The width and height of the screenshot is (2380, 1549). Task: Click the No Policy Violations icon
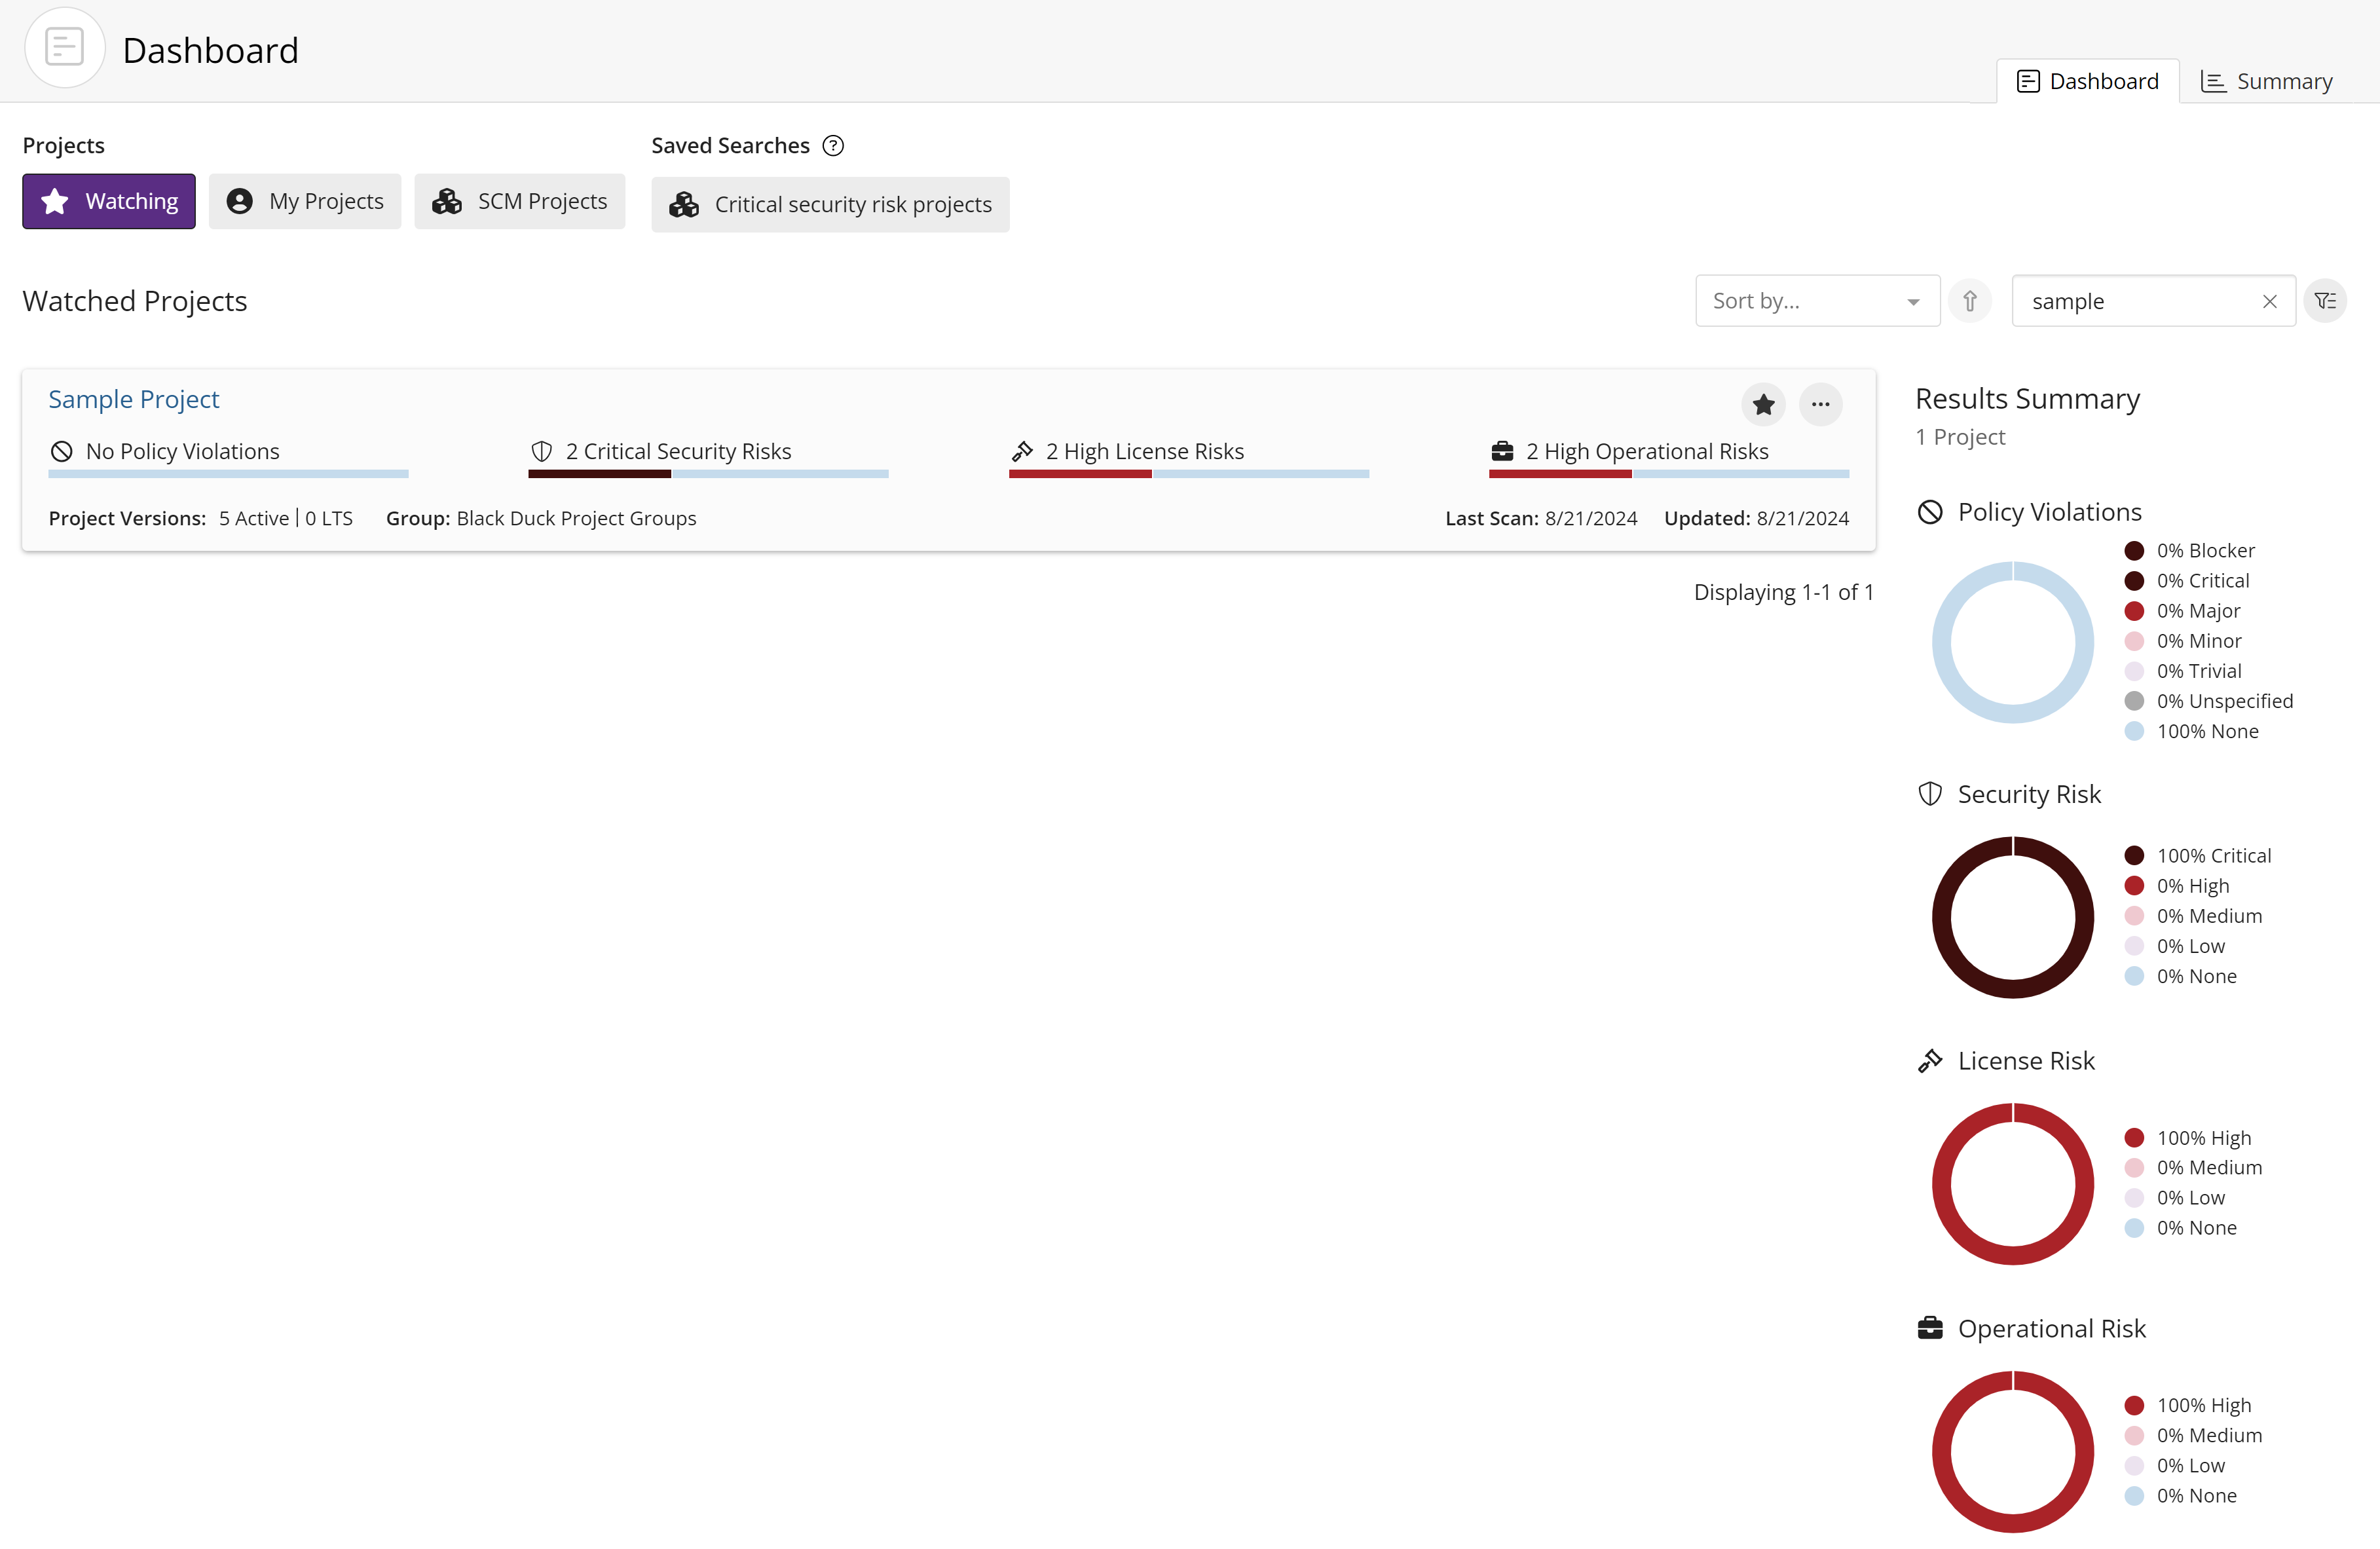(x=62, y=451)
